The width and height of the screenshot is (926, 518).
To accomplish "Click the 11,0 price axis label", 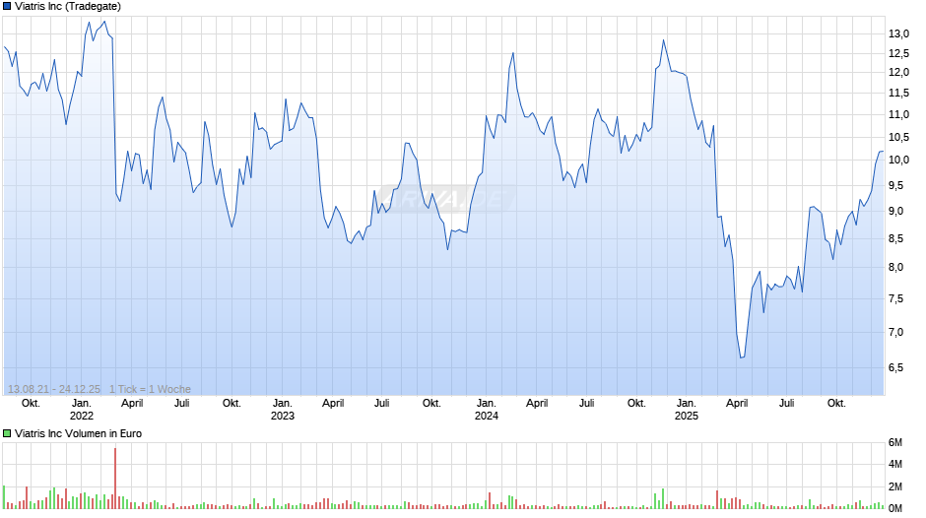I will 898,114.
